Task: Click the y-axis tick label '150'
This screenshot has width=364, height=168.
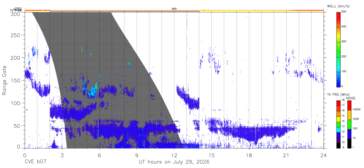Action: [16, 80]
